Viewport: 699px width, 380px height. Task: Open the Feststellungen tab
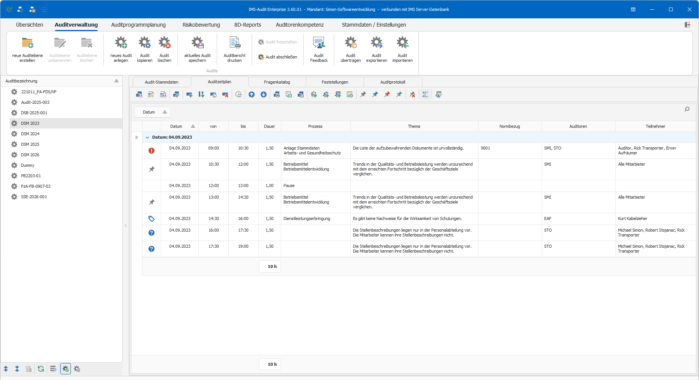[335, 82]
